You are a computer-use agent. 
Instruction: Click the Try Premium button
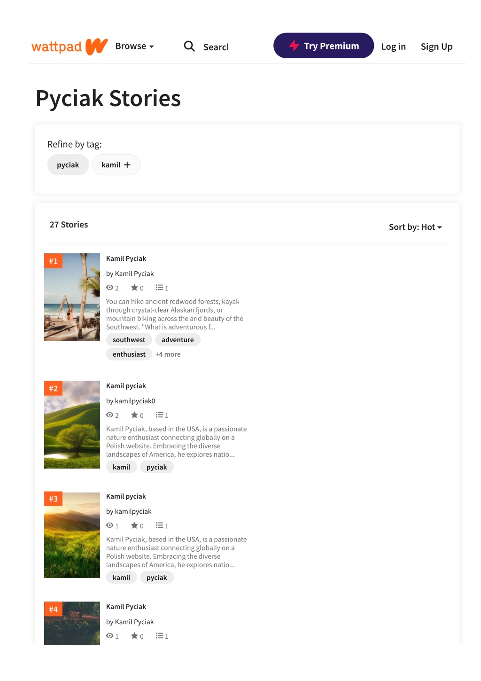point(324,46)
